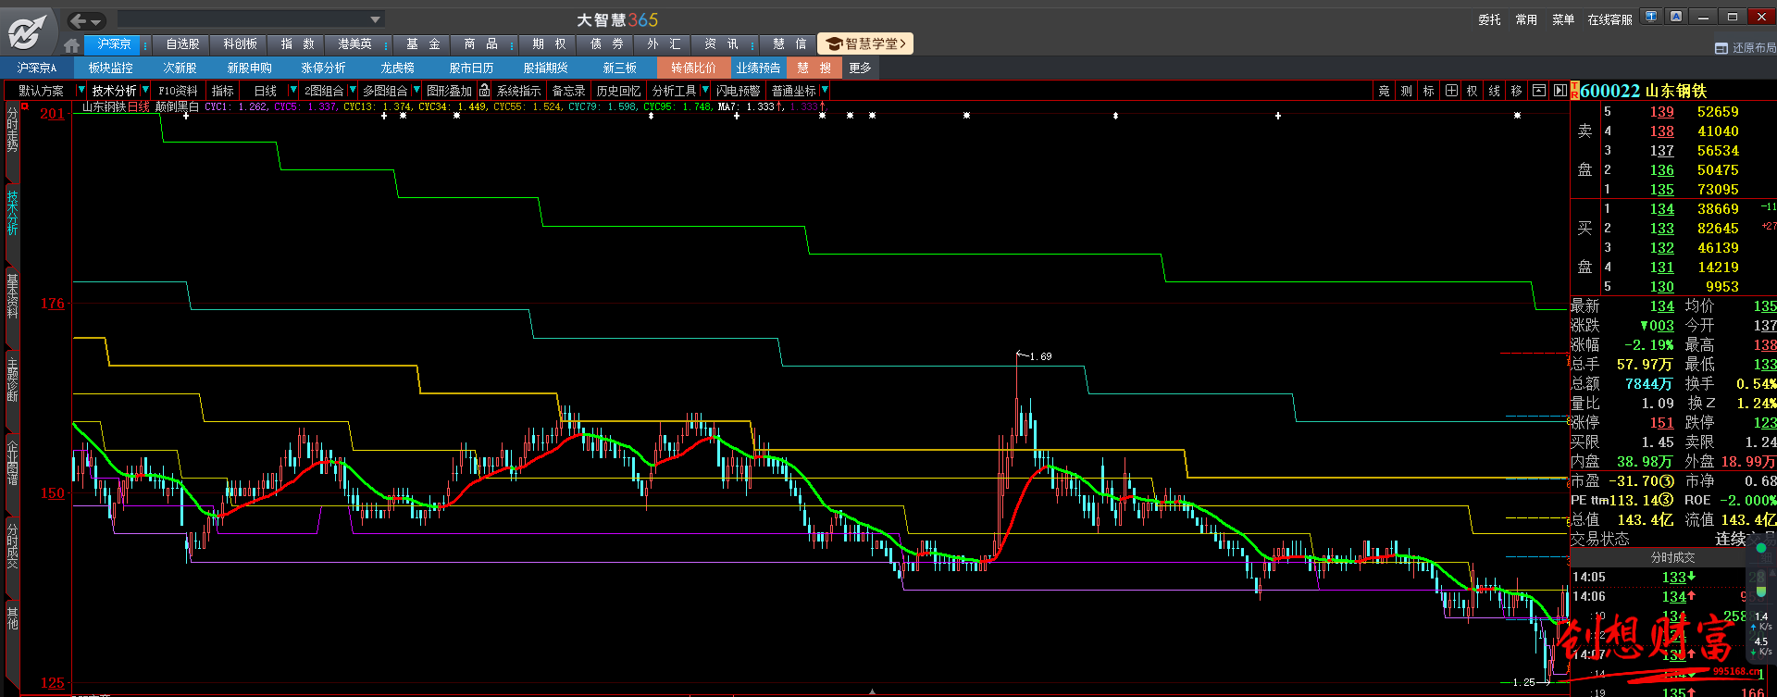Click the first star marker on chart top

tap(186, 116)
